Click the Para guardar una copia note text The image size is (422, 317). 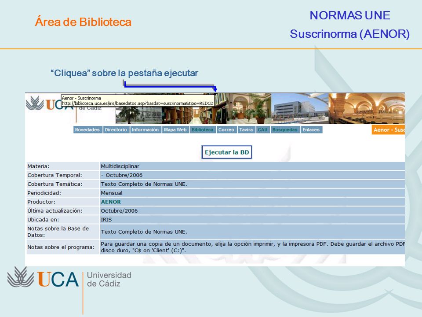click(252, 247)
